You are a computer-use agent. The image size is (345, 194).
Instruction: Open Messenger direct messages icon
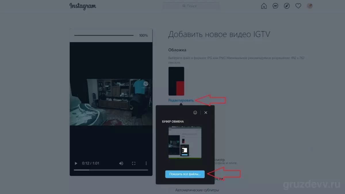(275, 6)
